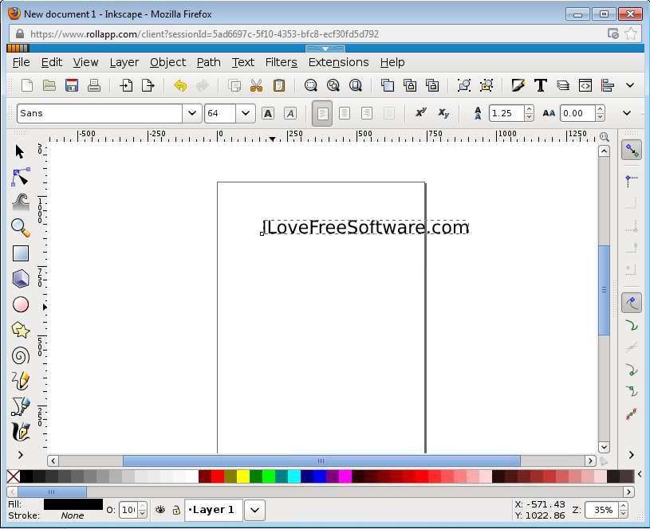This screenshot has height=529, width=650.
Task: Pick the Calligraphy tool
Action: point(20,432)
